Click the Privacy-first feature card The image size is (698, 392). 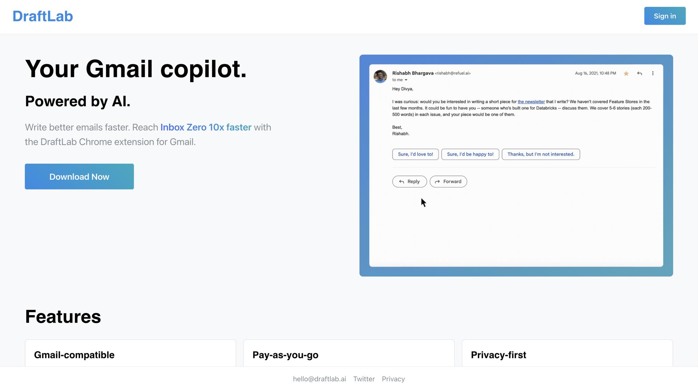click(567, 354)
